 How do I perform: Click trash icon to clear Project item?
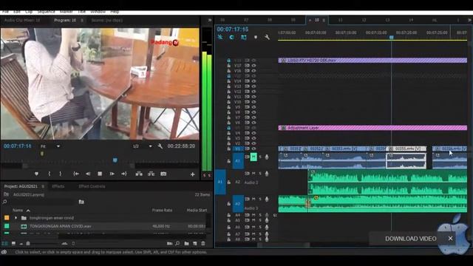click(x=203, y=243)
